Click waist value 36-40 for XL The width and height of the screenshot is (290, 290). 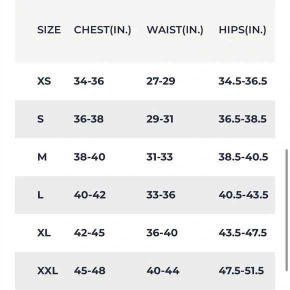click(162, 233)
